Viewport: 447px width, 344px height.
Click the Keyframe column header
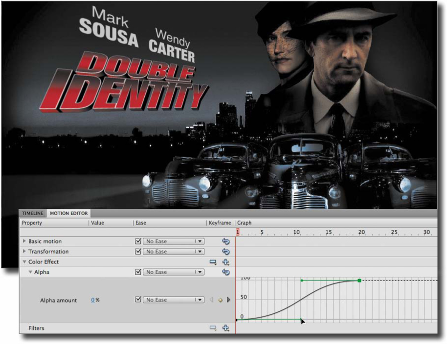coord(220,223)
